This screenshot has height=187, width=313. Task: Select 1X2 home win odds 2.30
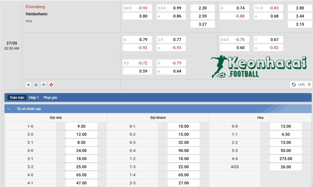[203, 8]
